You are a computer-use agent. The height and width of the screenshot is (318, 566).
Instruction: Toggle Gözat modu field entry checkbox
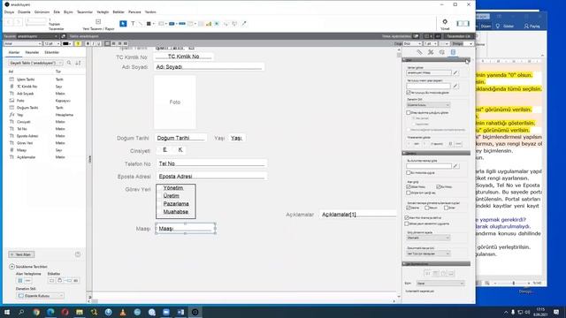point(409,186)
